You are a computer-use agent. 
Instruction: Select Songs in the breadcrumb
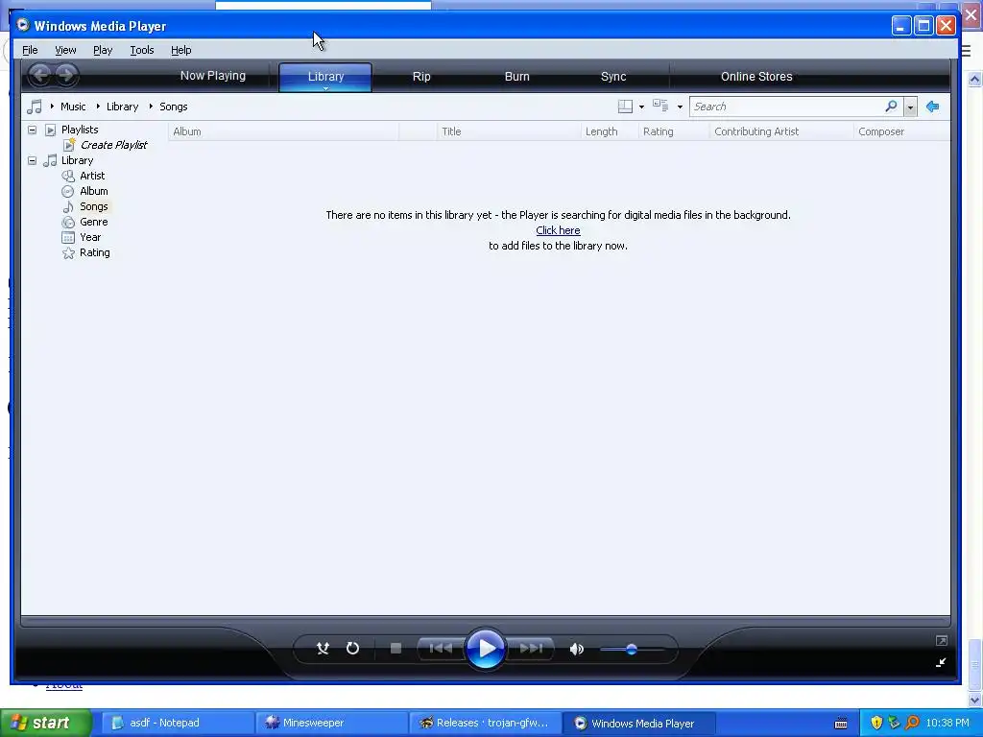(x=173, y=107)
